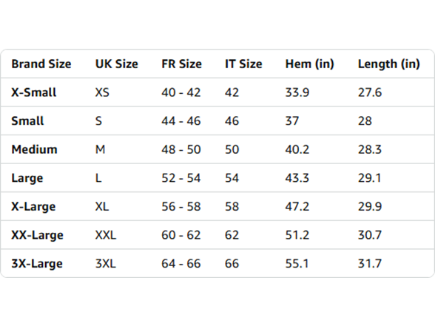
Task: Click the Large brand size cell
Action: coord(27,178)
